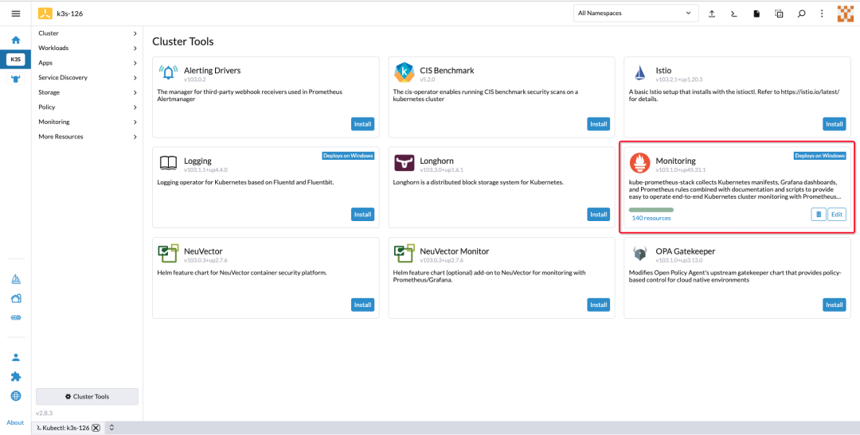860x435 pixels.
Task: Click Monitoring's Deploys on Windows badge
Action: (x=820, y=156)
